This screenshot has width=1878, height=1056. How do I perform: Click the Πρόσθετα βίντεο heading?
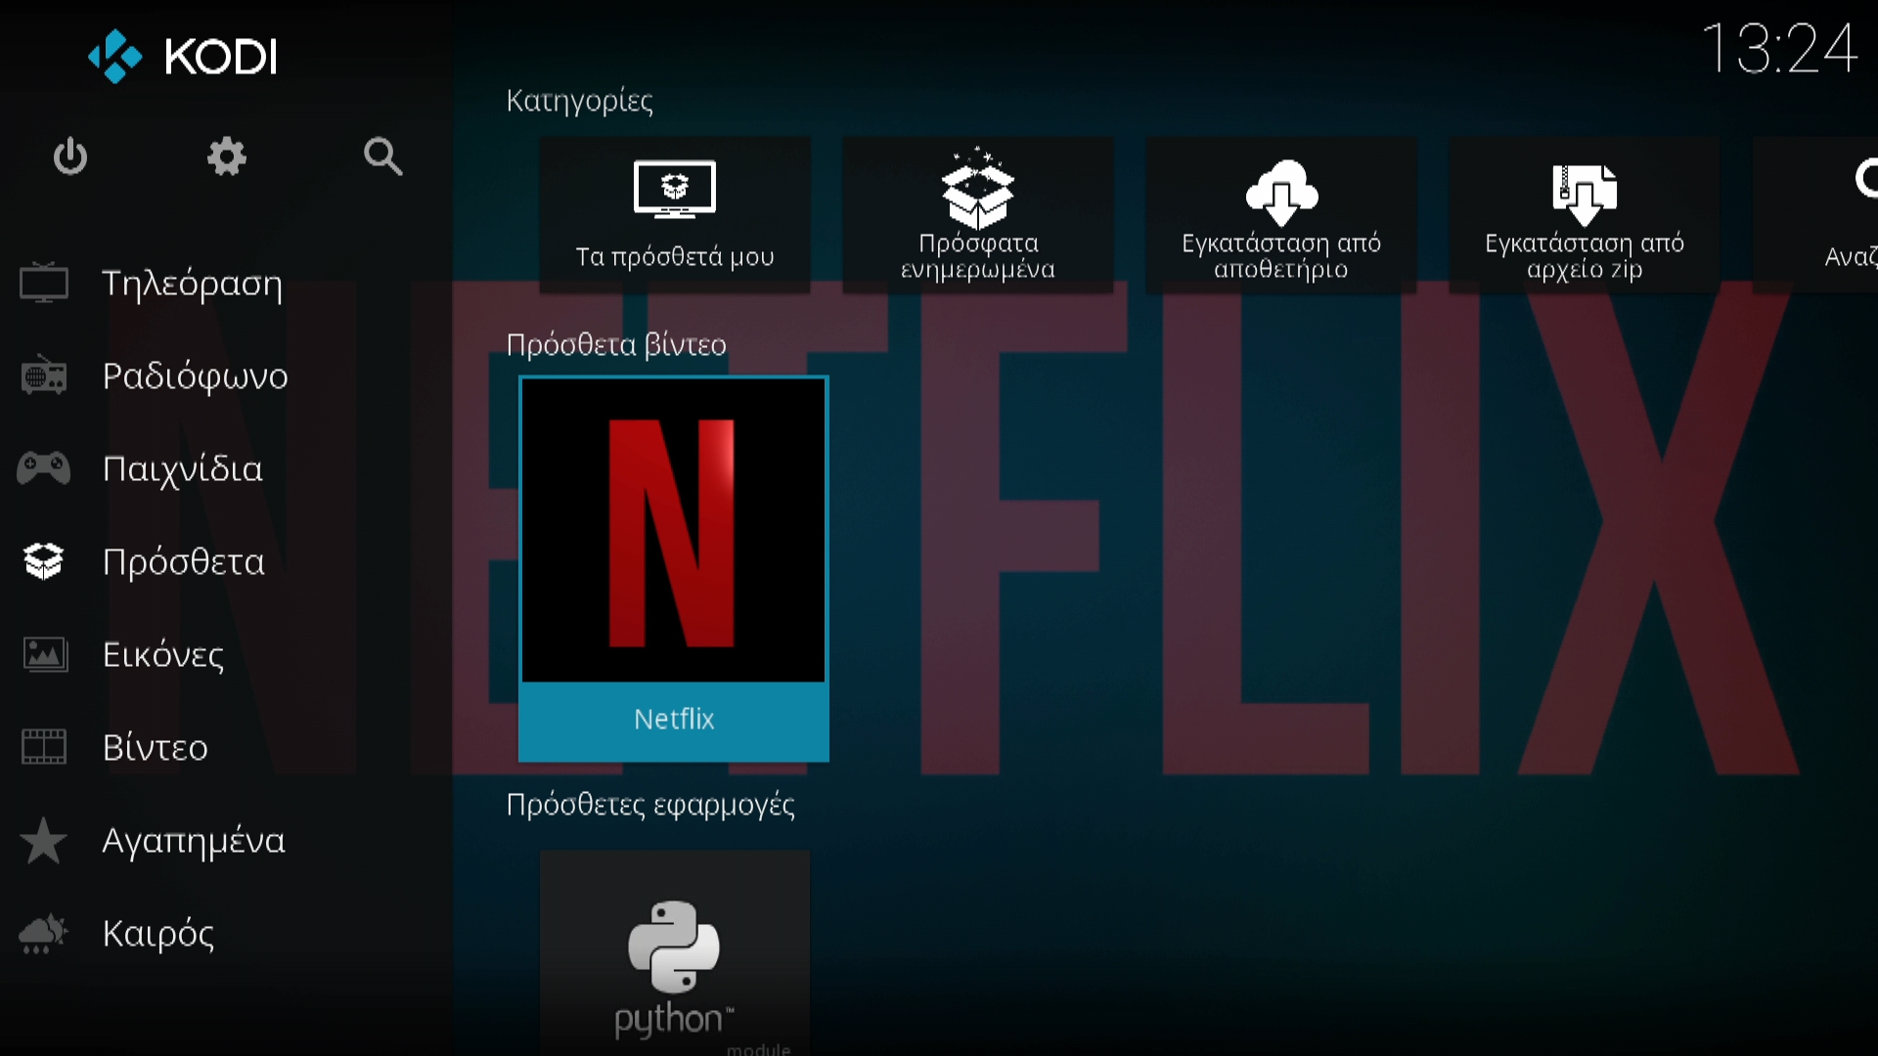pyautogui.click(x=616, y=345)
